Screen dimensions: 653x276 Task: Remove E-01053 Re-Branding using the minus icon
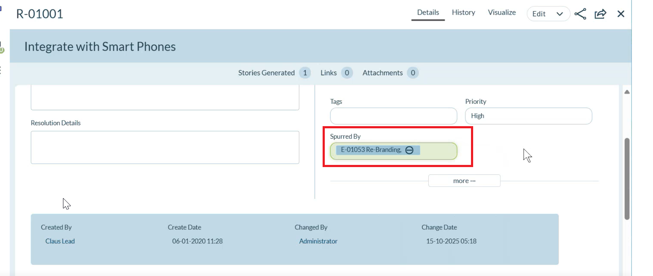point(409,150)
